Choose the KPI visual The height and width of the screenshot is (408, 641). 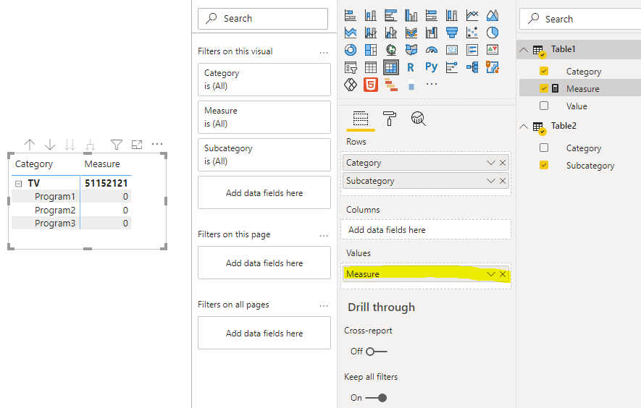click(x=493, y=50)
